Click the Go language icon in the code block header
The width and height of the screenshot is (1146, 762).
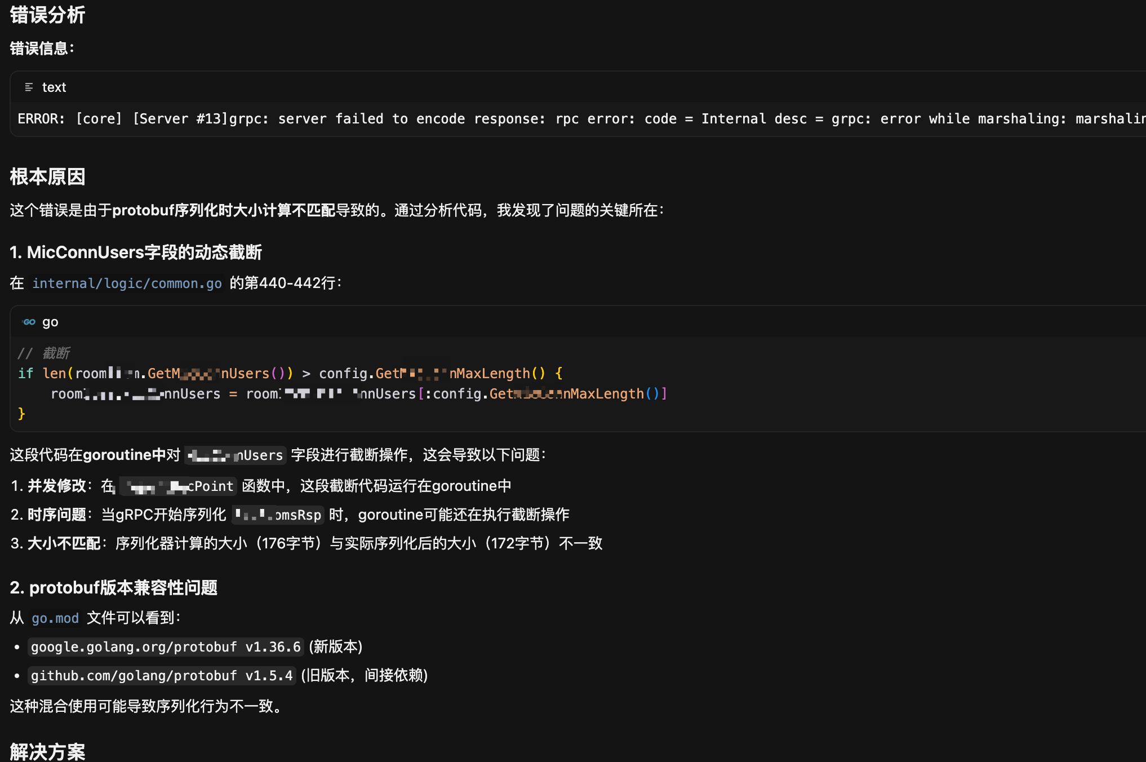29,322
